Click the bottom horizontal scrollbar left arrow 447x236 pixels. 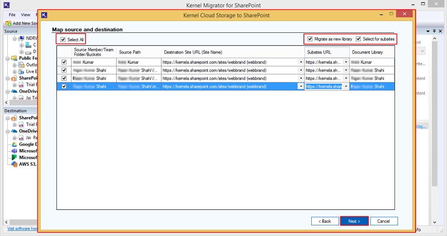point(6,222)
